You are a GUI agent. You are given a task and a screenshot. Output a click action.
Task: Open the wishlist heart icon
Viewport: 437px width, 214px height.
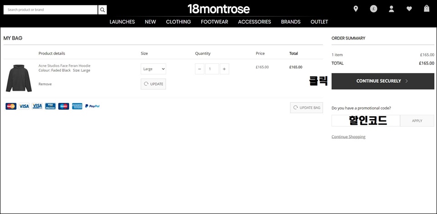(409, 9)
